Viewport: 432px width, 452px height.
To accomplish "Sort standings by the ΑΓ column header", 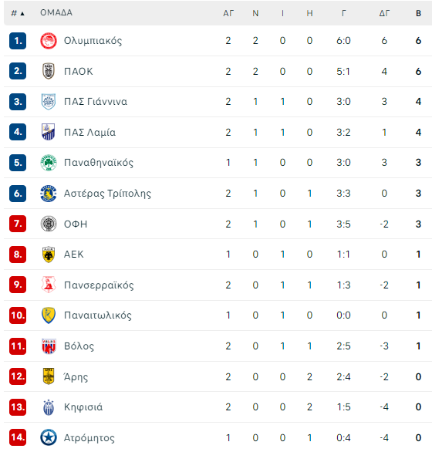I will pyautogui.click(x=228, y=13).
